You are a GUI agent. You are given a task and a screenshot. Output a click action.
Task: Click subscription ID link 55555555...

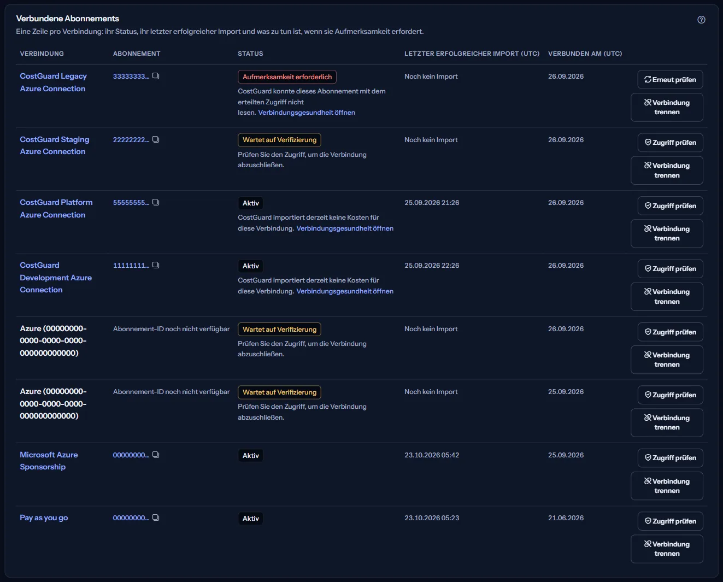click(131, 202)
